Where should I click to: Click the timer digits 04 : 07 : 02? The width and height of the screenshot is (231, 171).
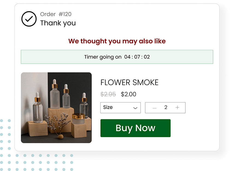click(x=137, y=57)
